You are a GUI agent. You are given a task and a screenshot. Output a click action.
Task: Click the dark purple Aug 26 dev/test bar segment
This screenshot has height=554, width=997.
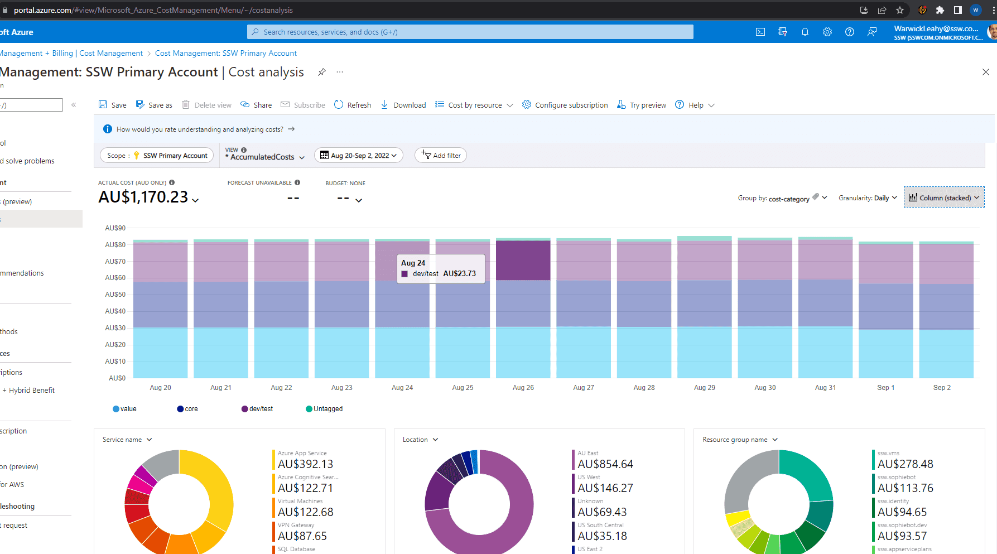[523, 260]
